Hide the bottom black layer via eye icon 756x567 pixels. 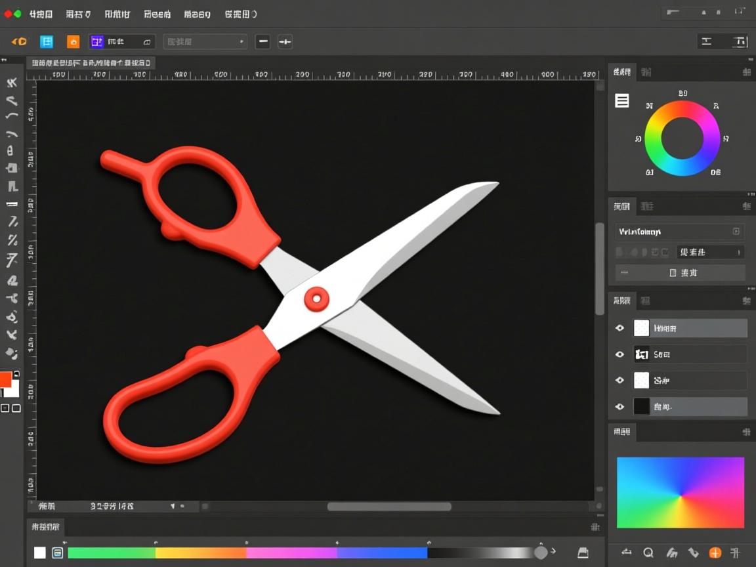pyautogui.click(x=619, y=407)
